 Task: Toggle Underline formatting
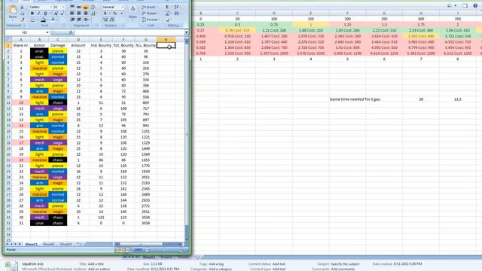coord(45,14)
